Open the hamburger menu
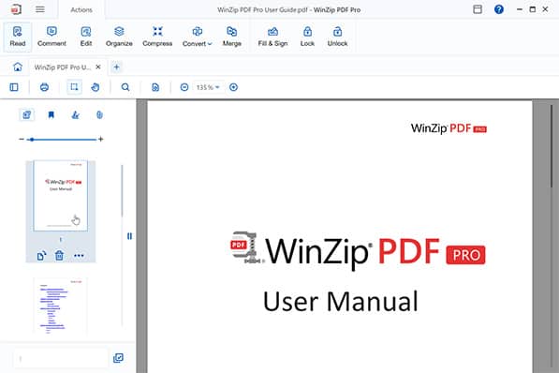 (x=40, y=9)
